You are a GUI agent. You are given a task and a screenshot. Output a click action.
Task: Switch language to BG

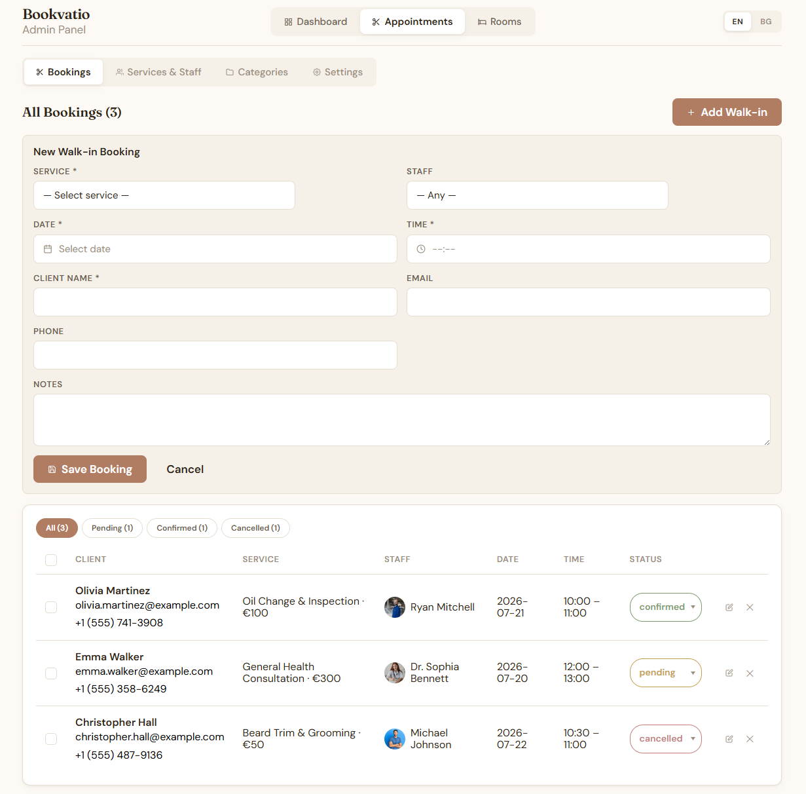click(765, 22)
